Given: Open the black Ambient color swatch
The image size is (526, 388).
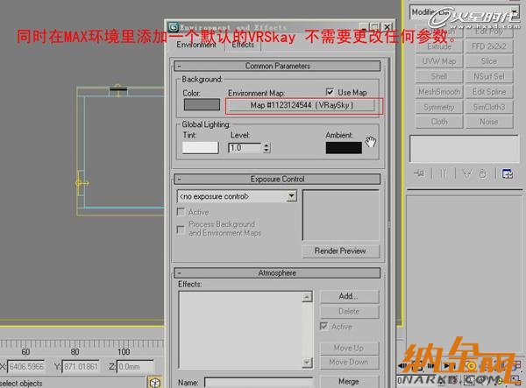Looking at the screenshot, I should tap(344, 147).
